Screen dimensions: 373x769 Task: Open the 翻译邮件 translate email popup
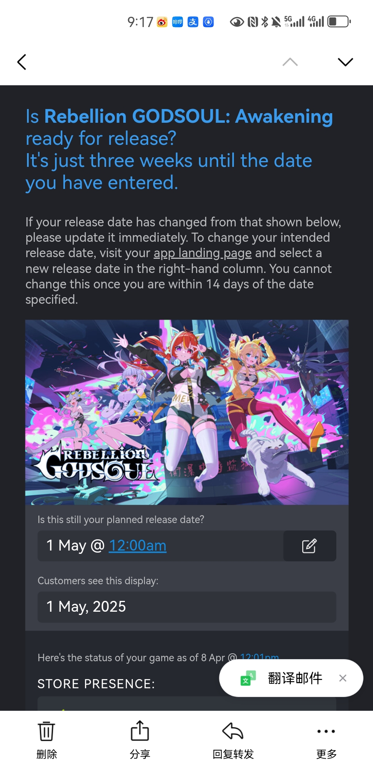tap(295, 678)
